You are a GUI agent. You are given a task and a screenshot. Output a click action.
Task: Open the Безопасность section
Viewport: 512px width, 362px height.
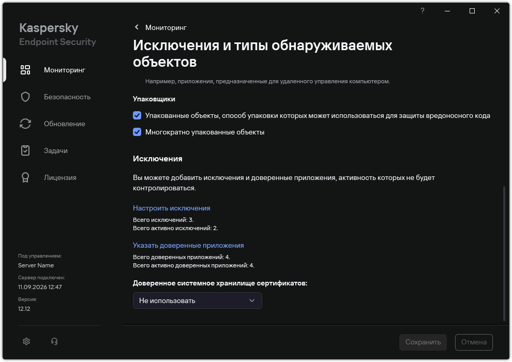click(67, 97)
